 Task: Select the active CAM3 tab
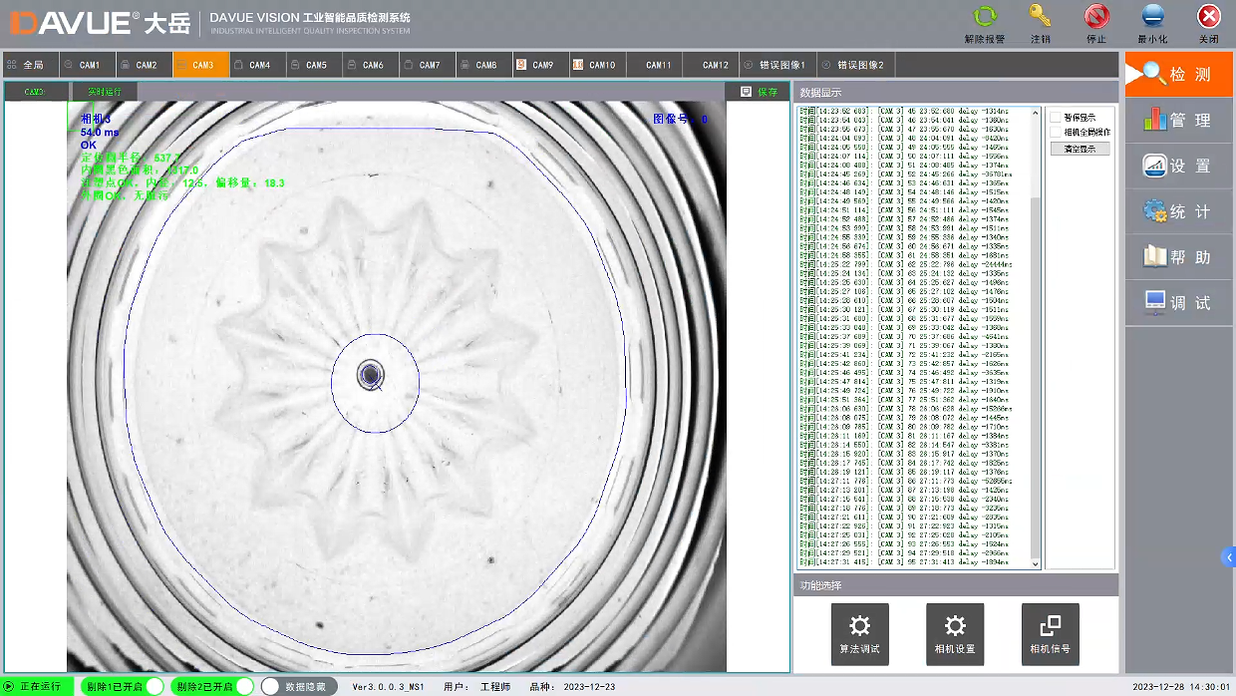point(201,65)
